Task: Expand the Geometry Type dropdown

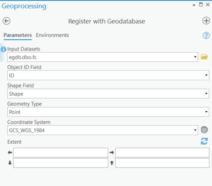Action: click(x=206, y=112)
